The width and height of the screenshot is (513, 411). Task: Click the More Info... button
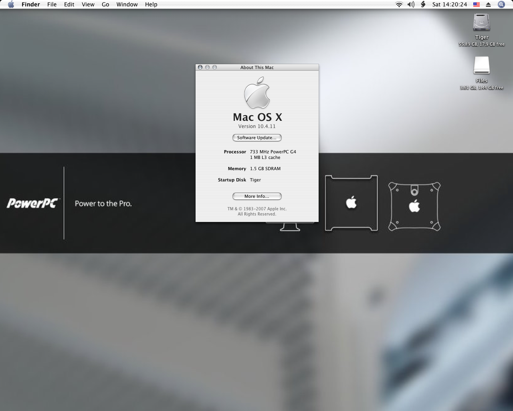tap(257, 196)
